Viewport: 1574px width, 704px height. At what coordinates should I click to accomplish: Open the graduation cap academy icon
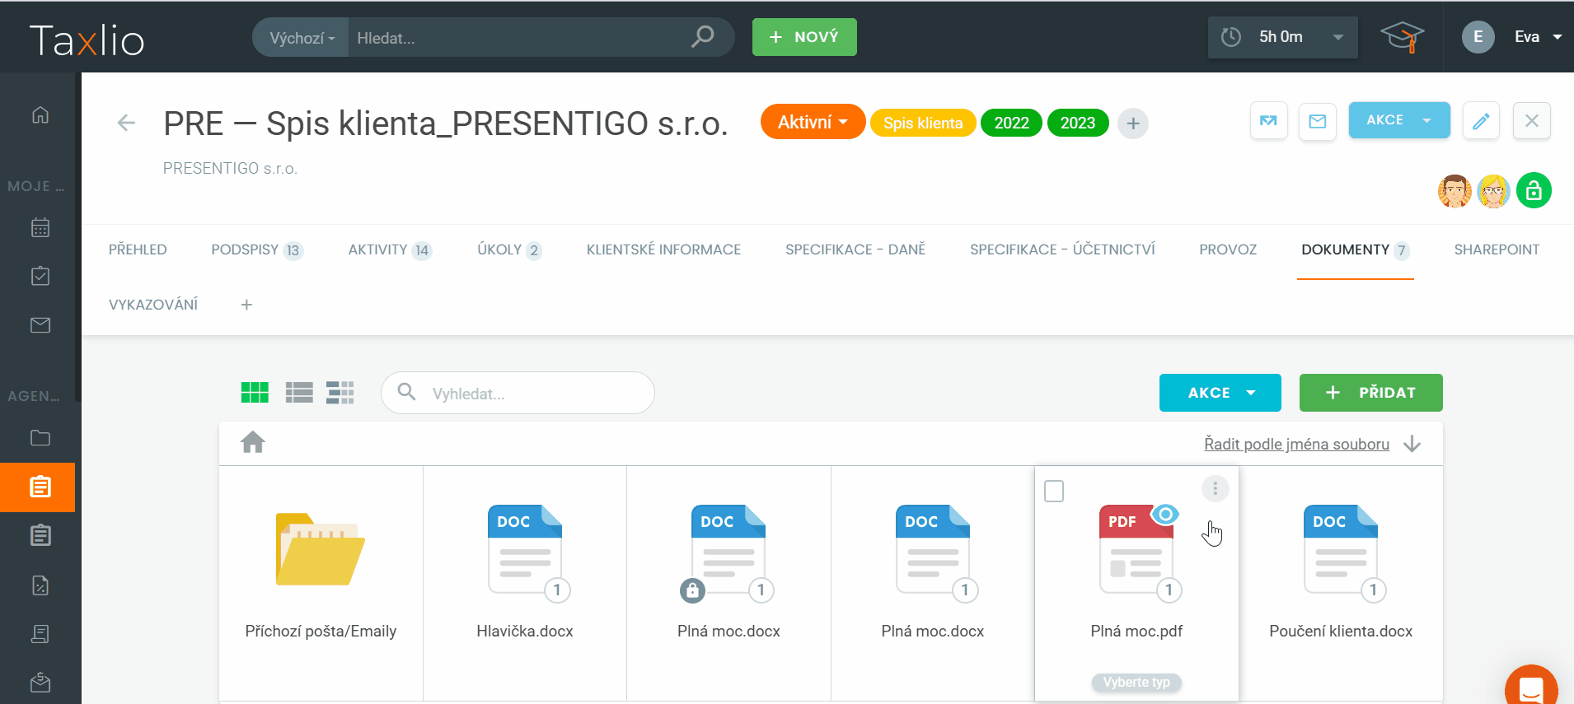point(1402,37)
